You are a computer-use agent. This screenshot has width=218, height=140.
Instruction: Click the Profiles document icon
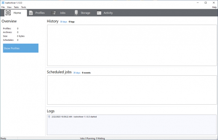(31, 13)
